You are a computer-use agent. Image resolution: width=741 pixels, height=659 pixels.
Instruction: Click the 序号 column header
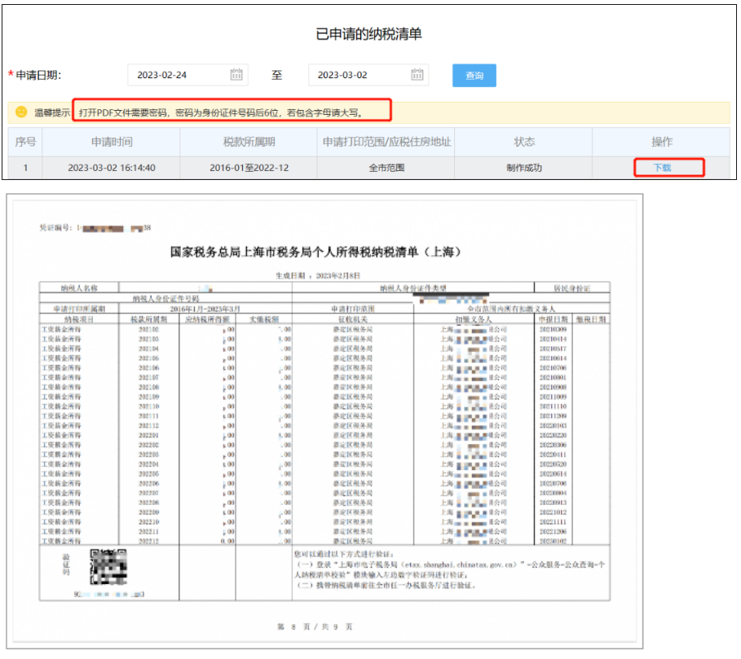[x=25, y=142]
